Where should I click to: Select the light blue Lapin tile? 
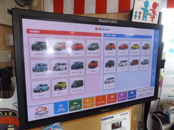tap(41, 89)
